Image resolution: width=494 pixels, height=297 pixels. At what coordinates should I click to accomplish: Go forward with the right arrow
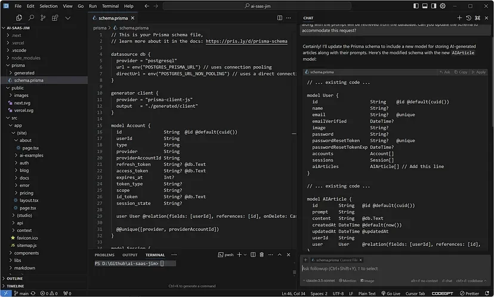tap(156, 6)
